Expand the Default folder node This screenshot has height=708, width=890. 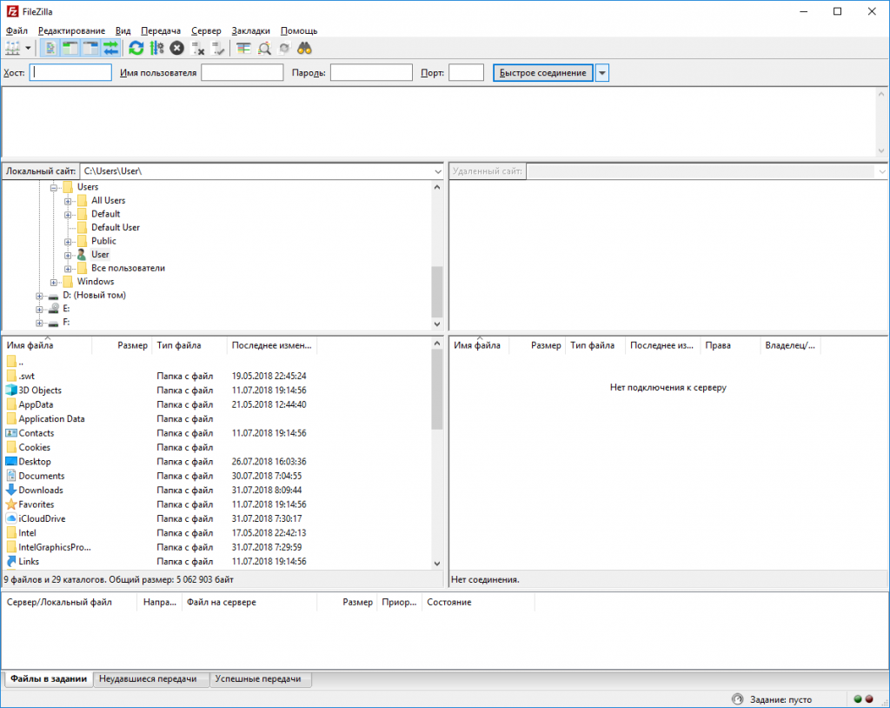[68, 215]
